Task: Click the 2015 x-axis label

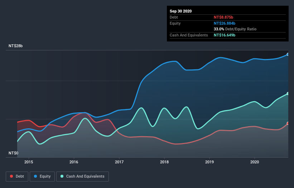Action: coord(29,162)
